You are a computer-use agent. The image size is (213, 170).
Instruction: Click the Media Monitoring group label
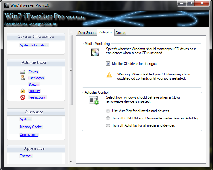click(97, 44)
